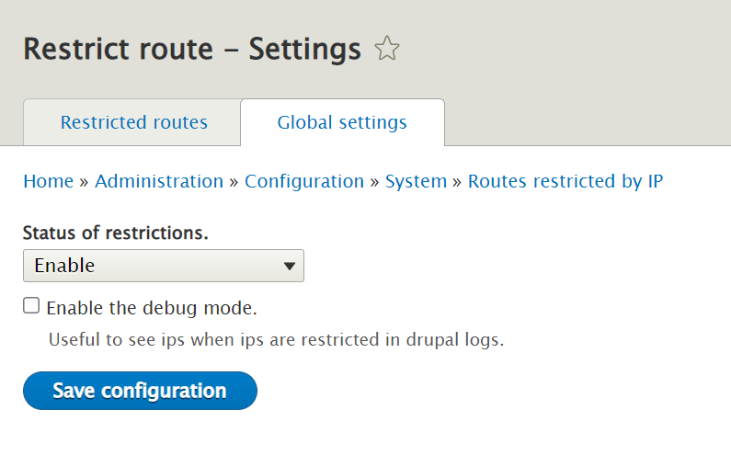Image resolution: width=731 pixels, height=467 pixels.
Task: Expand the Status of restrictions select box
Action: (164, 266)
